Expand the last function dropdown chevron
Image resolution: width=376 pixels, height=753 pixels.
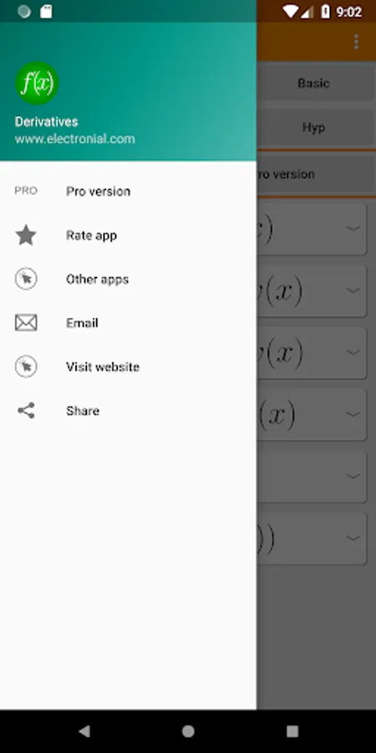[353, 537]
